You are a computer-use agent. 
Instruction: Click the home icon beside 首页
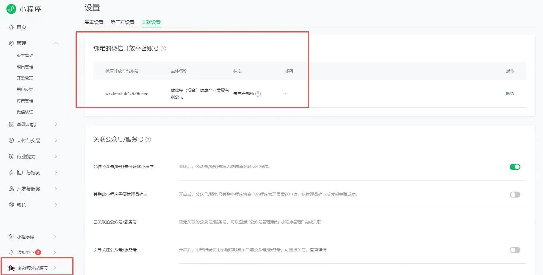coord(11,27)
